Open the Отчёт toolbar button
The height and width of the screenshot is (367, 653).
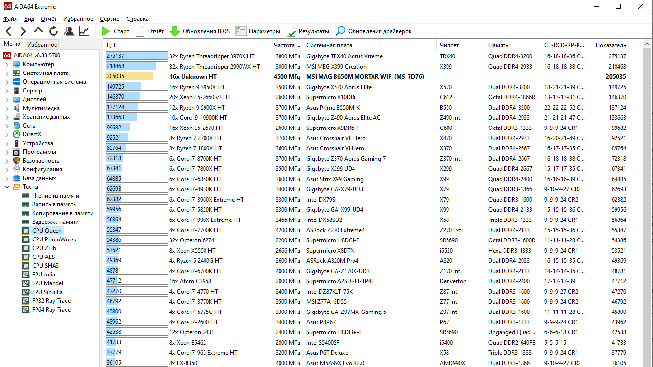149,31
